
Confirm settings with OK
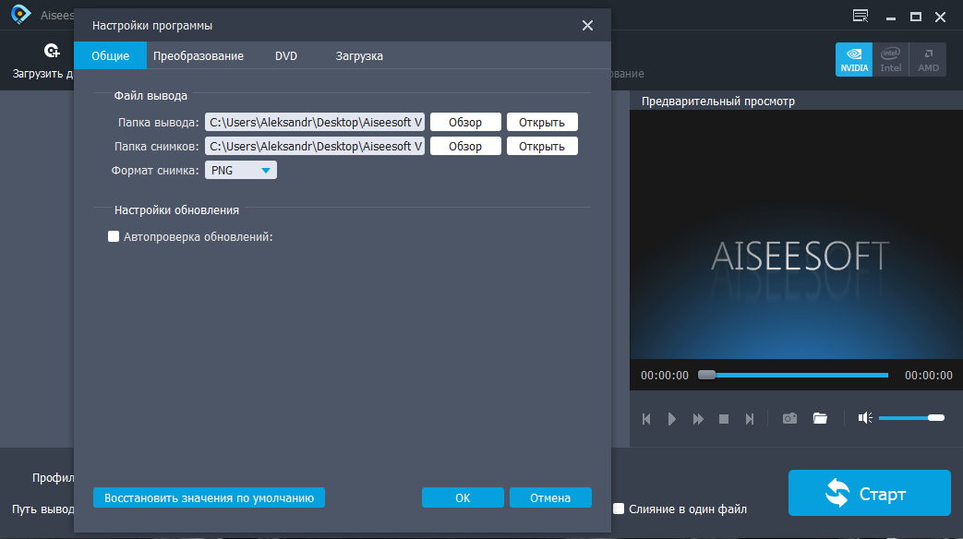pyautogui.click(x=463, y=497)
